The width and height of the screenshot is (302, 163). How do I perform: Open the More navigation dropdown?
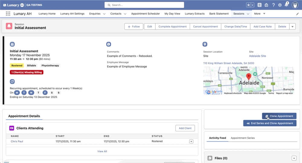pos(259,14)
